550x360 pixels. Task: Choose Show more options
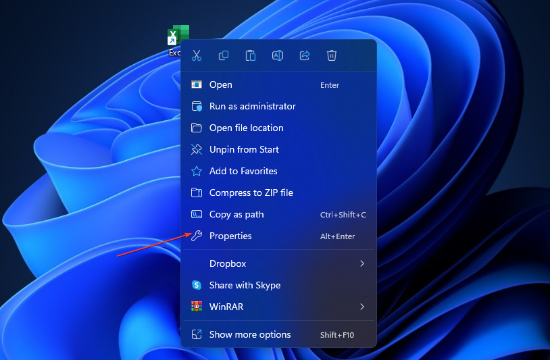pos(278,334)
